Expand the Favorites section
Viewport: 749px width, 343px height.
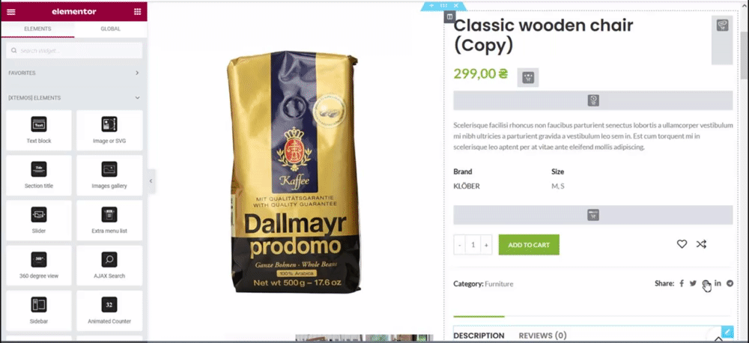click(74, 73)
